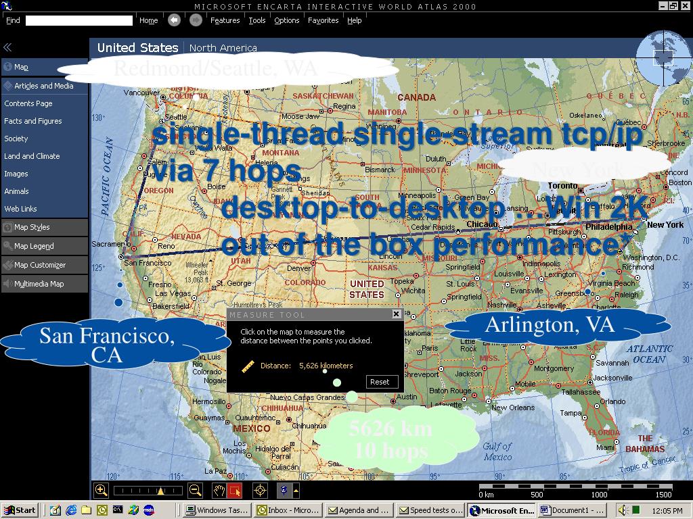Open the command prompt Quick Launch icon
This screenshot has width=693, height=519.
click(x=118, y=510)
